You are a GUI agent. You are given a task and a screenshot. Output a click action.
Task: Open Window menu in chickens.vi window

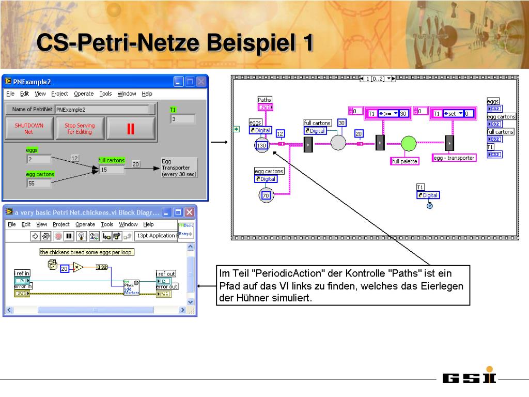128,224
